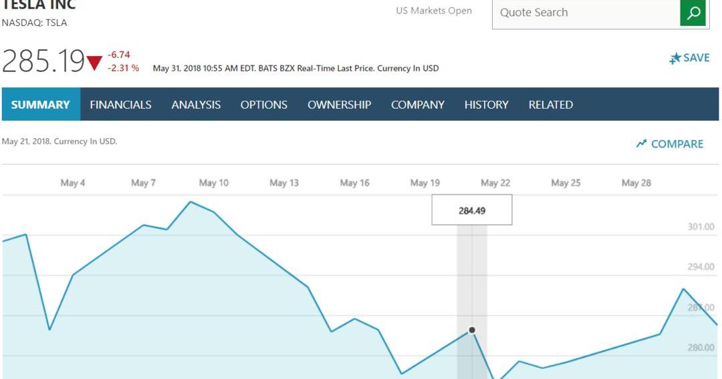
Task: Open the FINANCIALS tab
Action: [x=120, y=105]
